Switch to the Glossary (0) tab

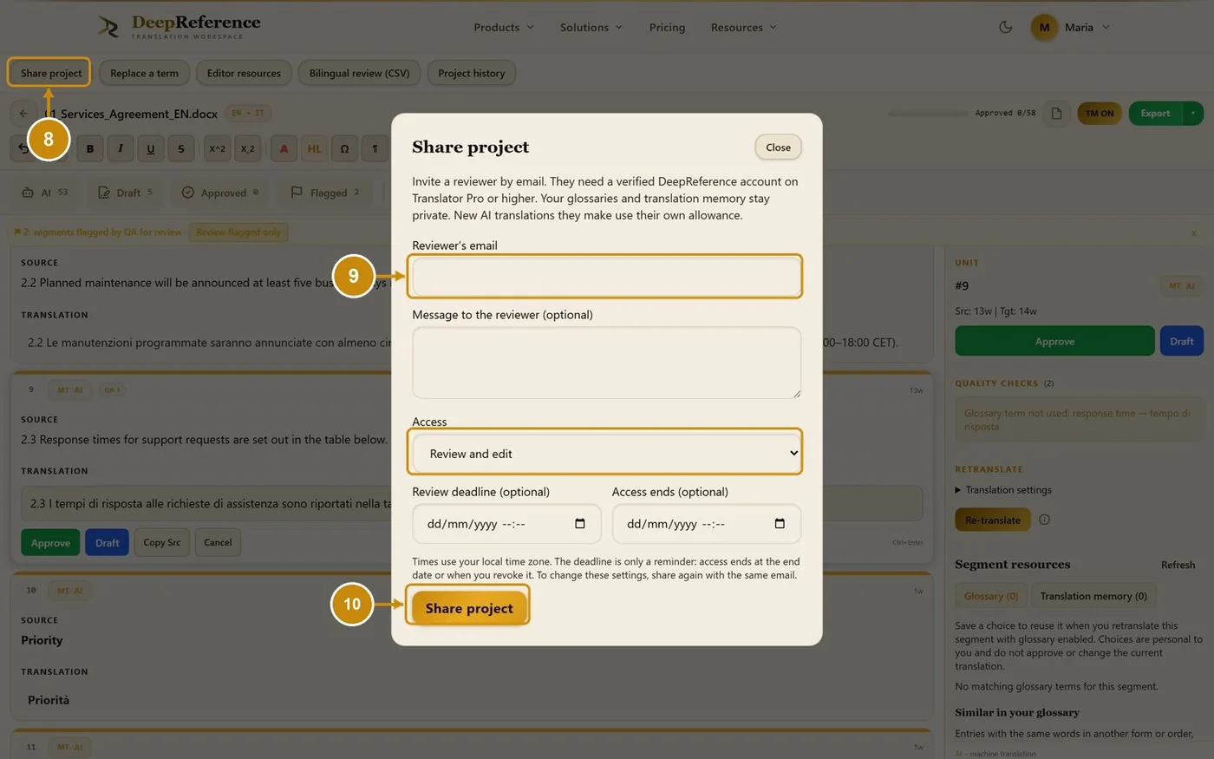click(x=991, y=596)
